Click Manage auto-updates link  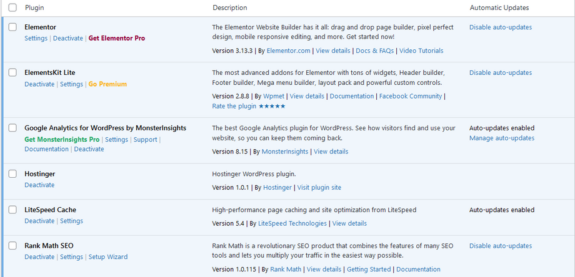pyautogui.click(x=502, y=138)
